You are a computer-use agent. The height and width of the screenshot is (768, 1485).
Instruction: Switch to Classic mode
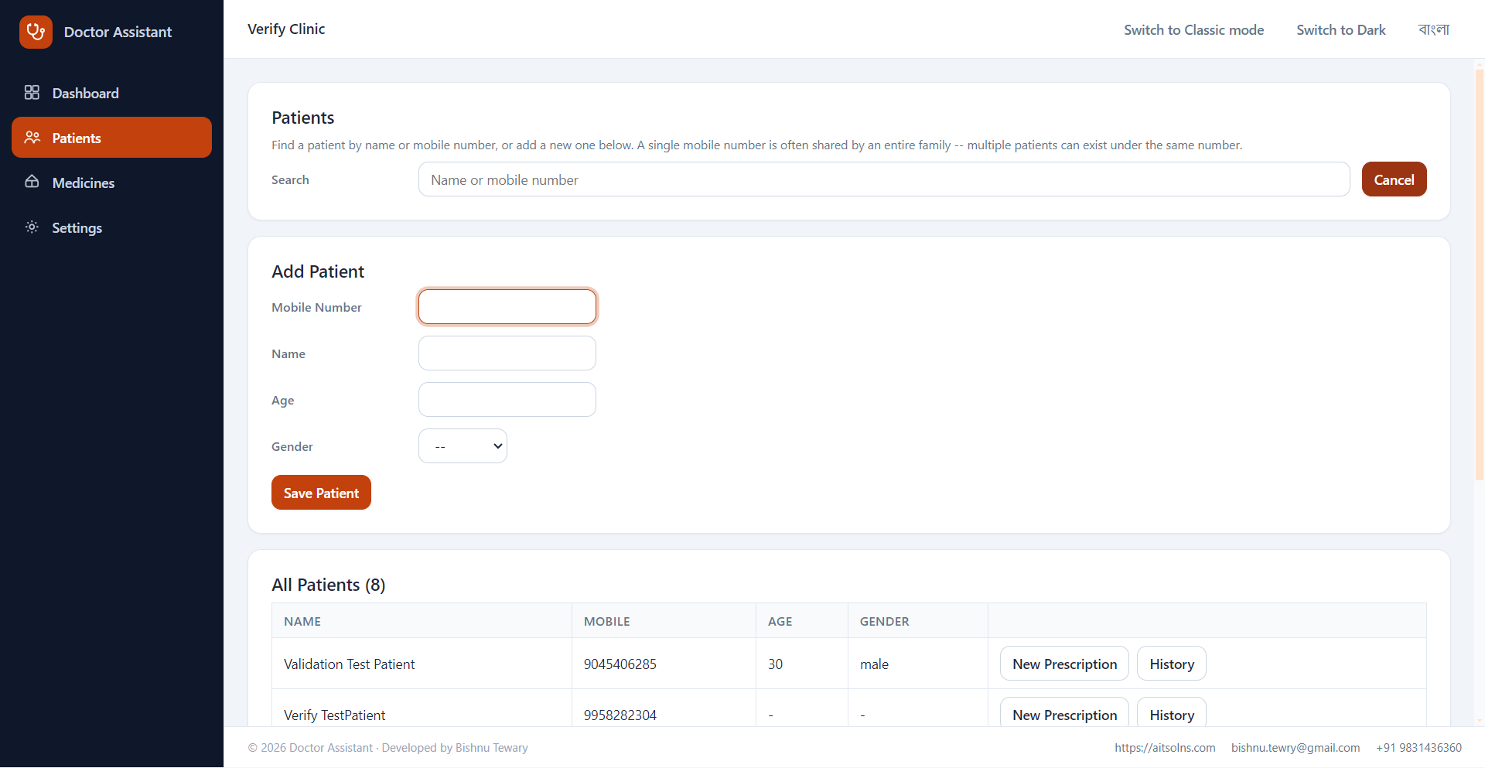click(x=1193, y=29)
